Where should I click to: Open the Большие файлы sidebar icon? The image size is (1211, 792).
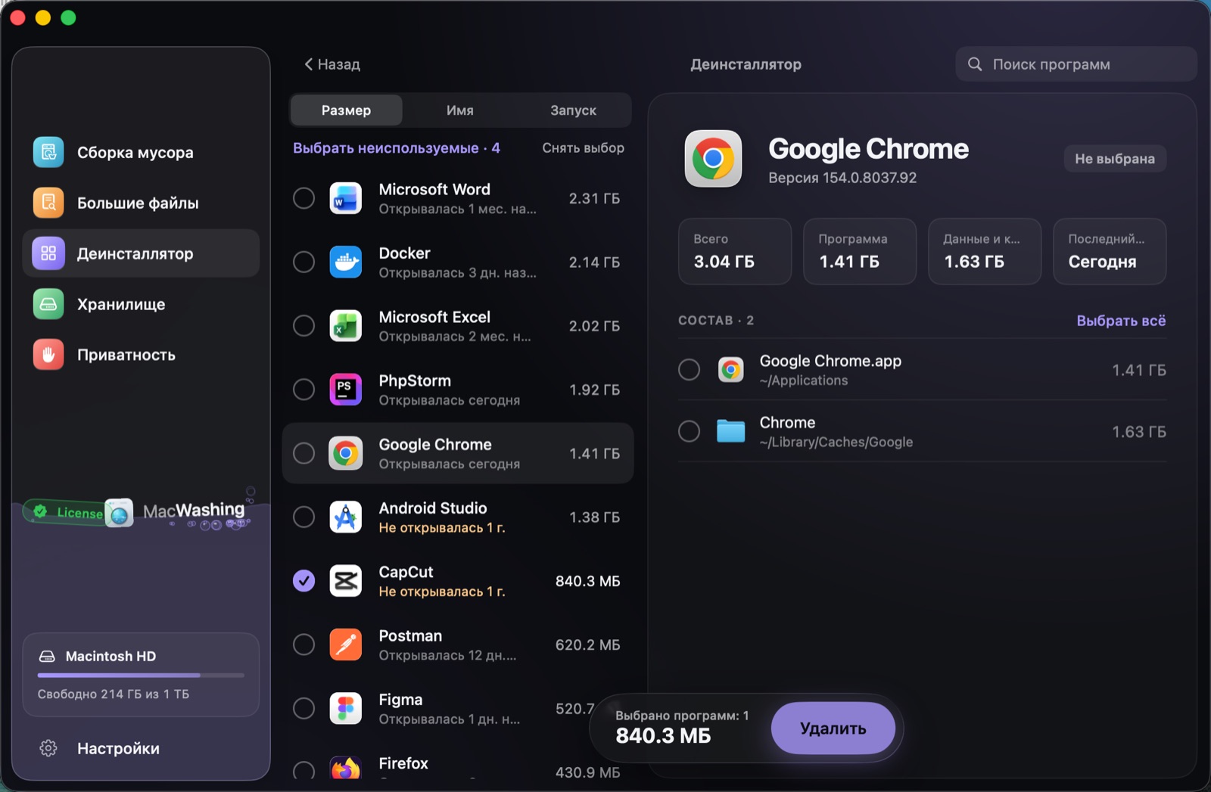pos(48,203)
